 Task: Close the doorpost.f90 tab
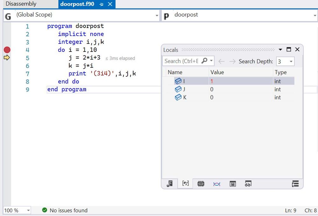(x=110, y=4)
